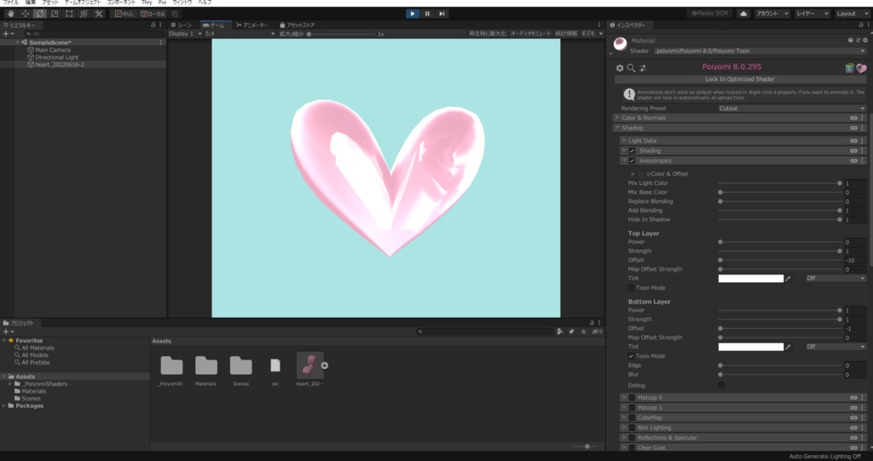
Task: Pick Top Layer Tint with eyedropper
Action: click(x=789, y=279)
